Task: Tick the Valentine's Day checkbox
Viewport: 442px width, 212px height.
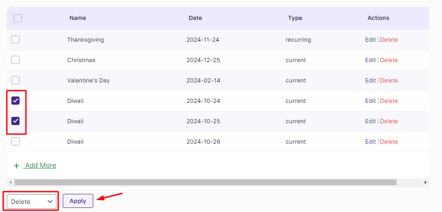Action: (x=15, y=80)
